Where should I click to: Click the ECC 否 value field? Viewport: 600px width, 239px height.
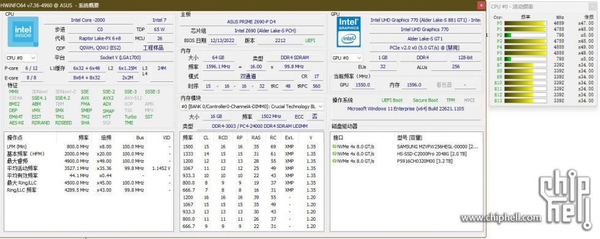[314, 117]
